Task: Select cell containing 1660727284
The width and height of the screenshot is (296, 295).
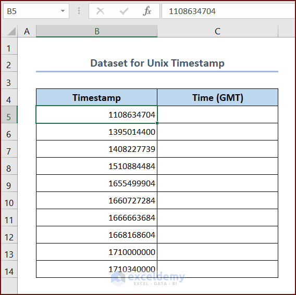Action: coord(96,200)
